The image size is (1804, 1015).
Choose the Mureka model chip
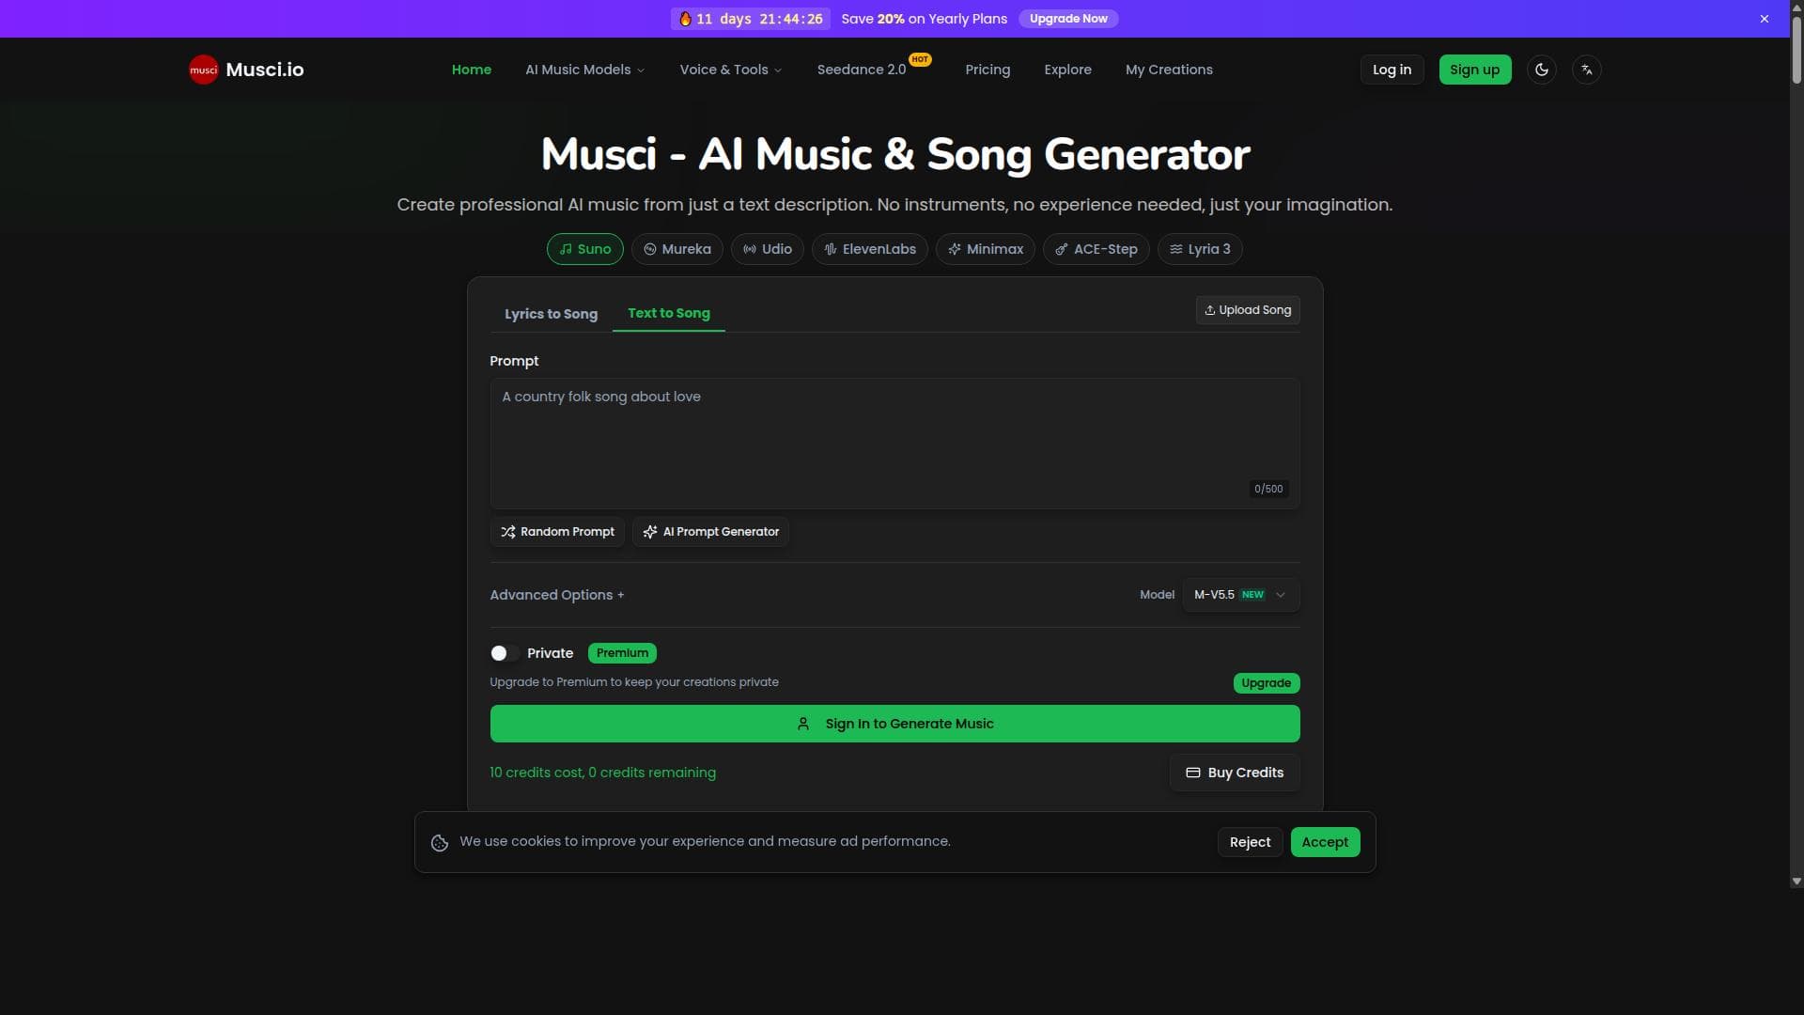pos(676,249)
